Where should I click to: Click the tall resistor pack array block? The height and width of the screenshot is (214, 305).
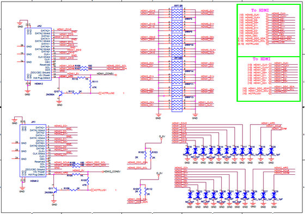point(177,59)
